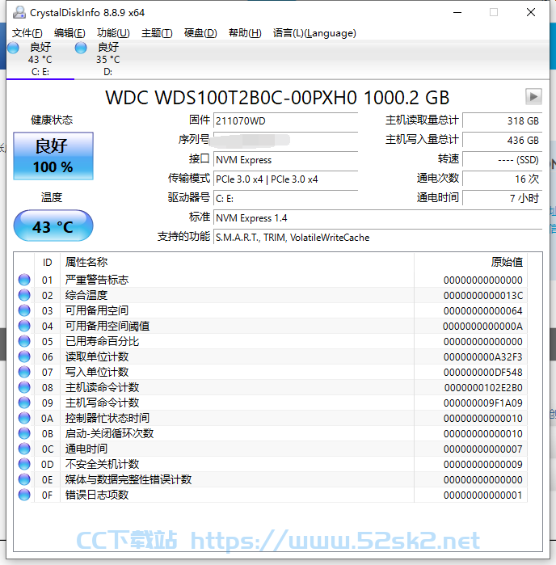The height and width of the screenshot is (565, 556).
Task: Click the ID column header
Action: [47, 263]
